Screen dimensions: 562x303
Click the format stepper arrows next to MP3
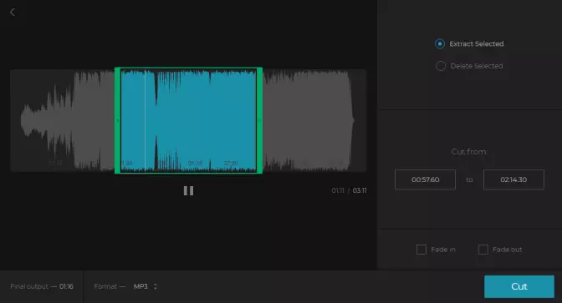[x=156, y=286]
